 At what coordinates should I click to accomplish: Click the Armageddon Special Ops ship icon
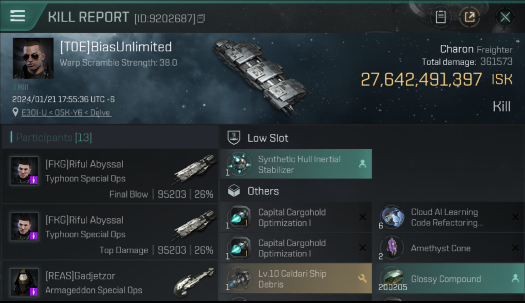pos(194,282)
